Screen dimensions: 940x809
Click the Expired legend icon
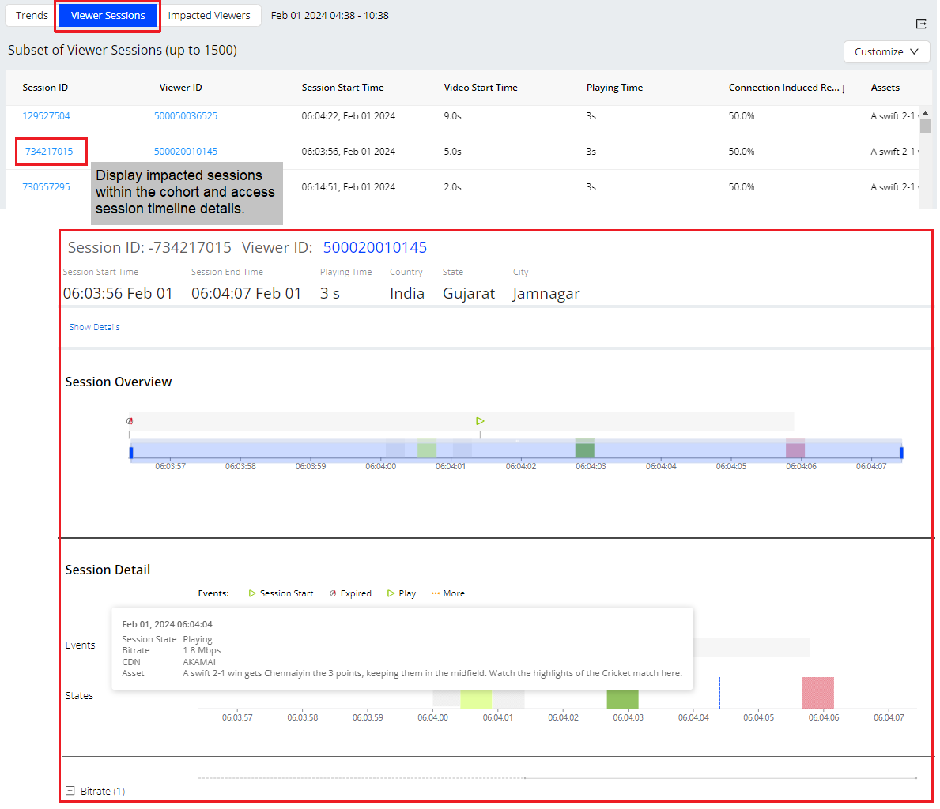pos(333,593)
